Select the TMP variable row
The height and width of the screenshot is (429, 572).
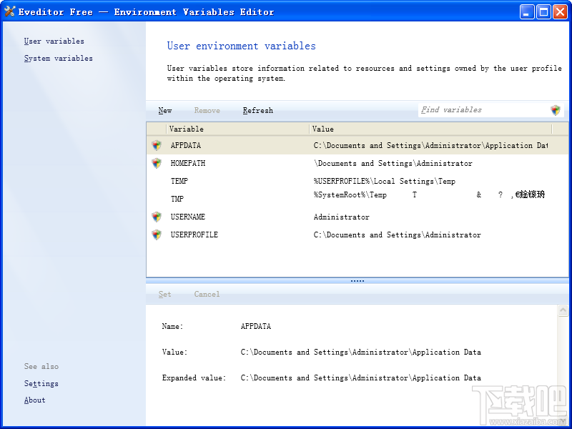tap(357, 199)
